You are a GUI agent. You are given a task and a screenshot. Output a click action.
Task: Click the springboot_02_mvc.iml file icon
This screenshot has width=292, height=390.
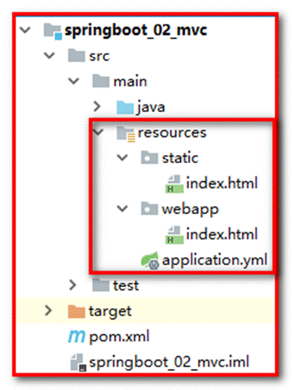[x=78, y=362]
